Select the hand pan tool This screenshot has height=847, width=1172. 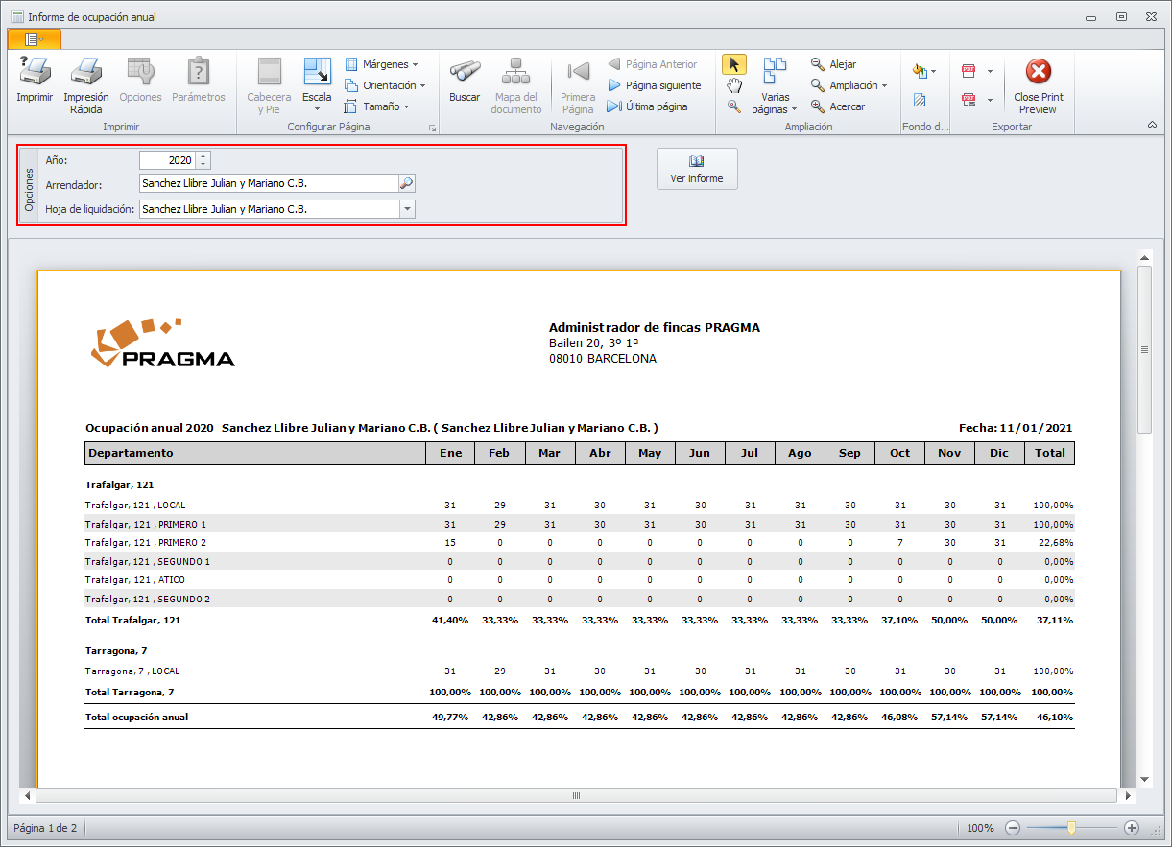(734, 86)
